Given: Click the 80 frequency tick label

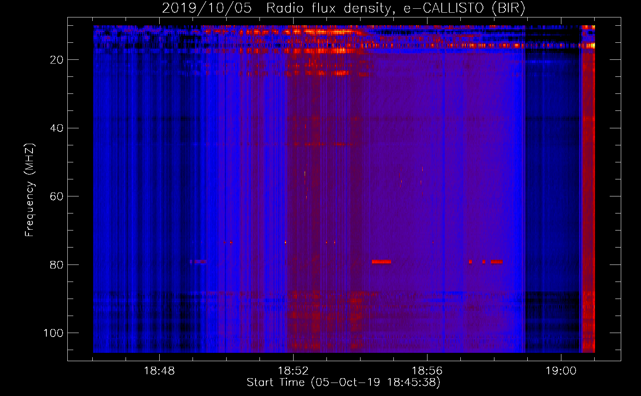Looking at the screenshot, I should click(57, 265).
